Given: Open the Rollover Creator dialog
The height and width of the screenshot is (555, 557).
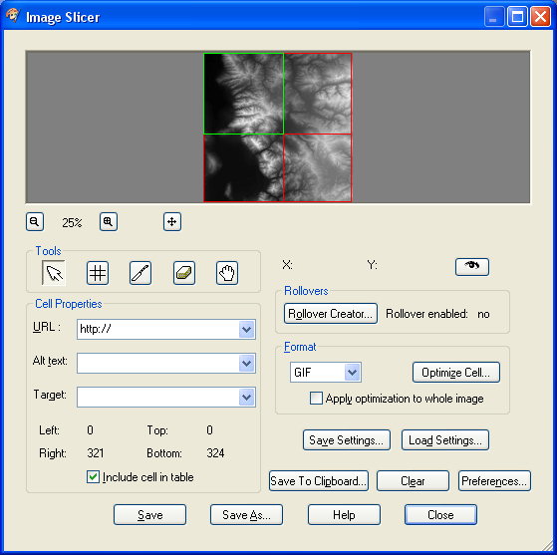Looking at the screenshot, I should pyautogui.click(x=331, y=314).
